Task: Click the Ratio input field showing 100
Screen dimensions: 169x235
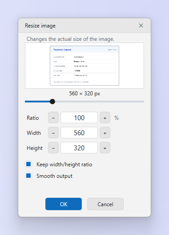Action: tap(79, 117)
